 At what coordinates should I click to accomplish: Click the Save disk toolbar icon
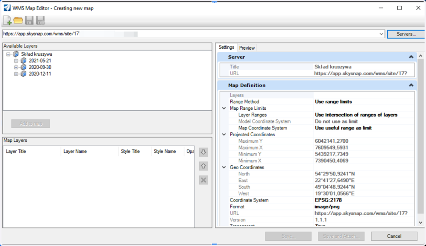29,21
